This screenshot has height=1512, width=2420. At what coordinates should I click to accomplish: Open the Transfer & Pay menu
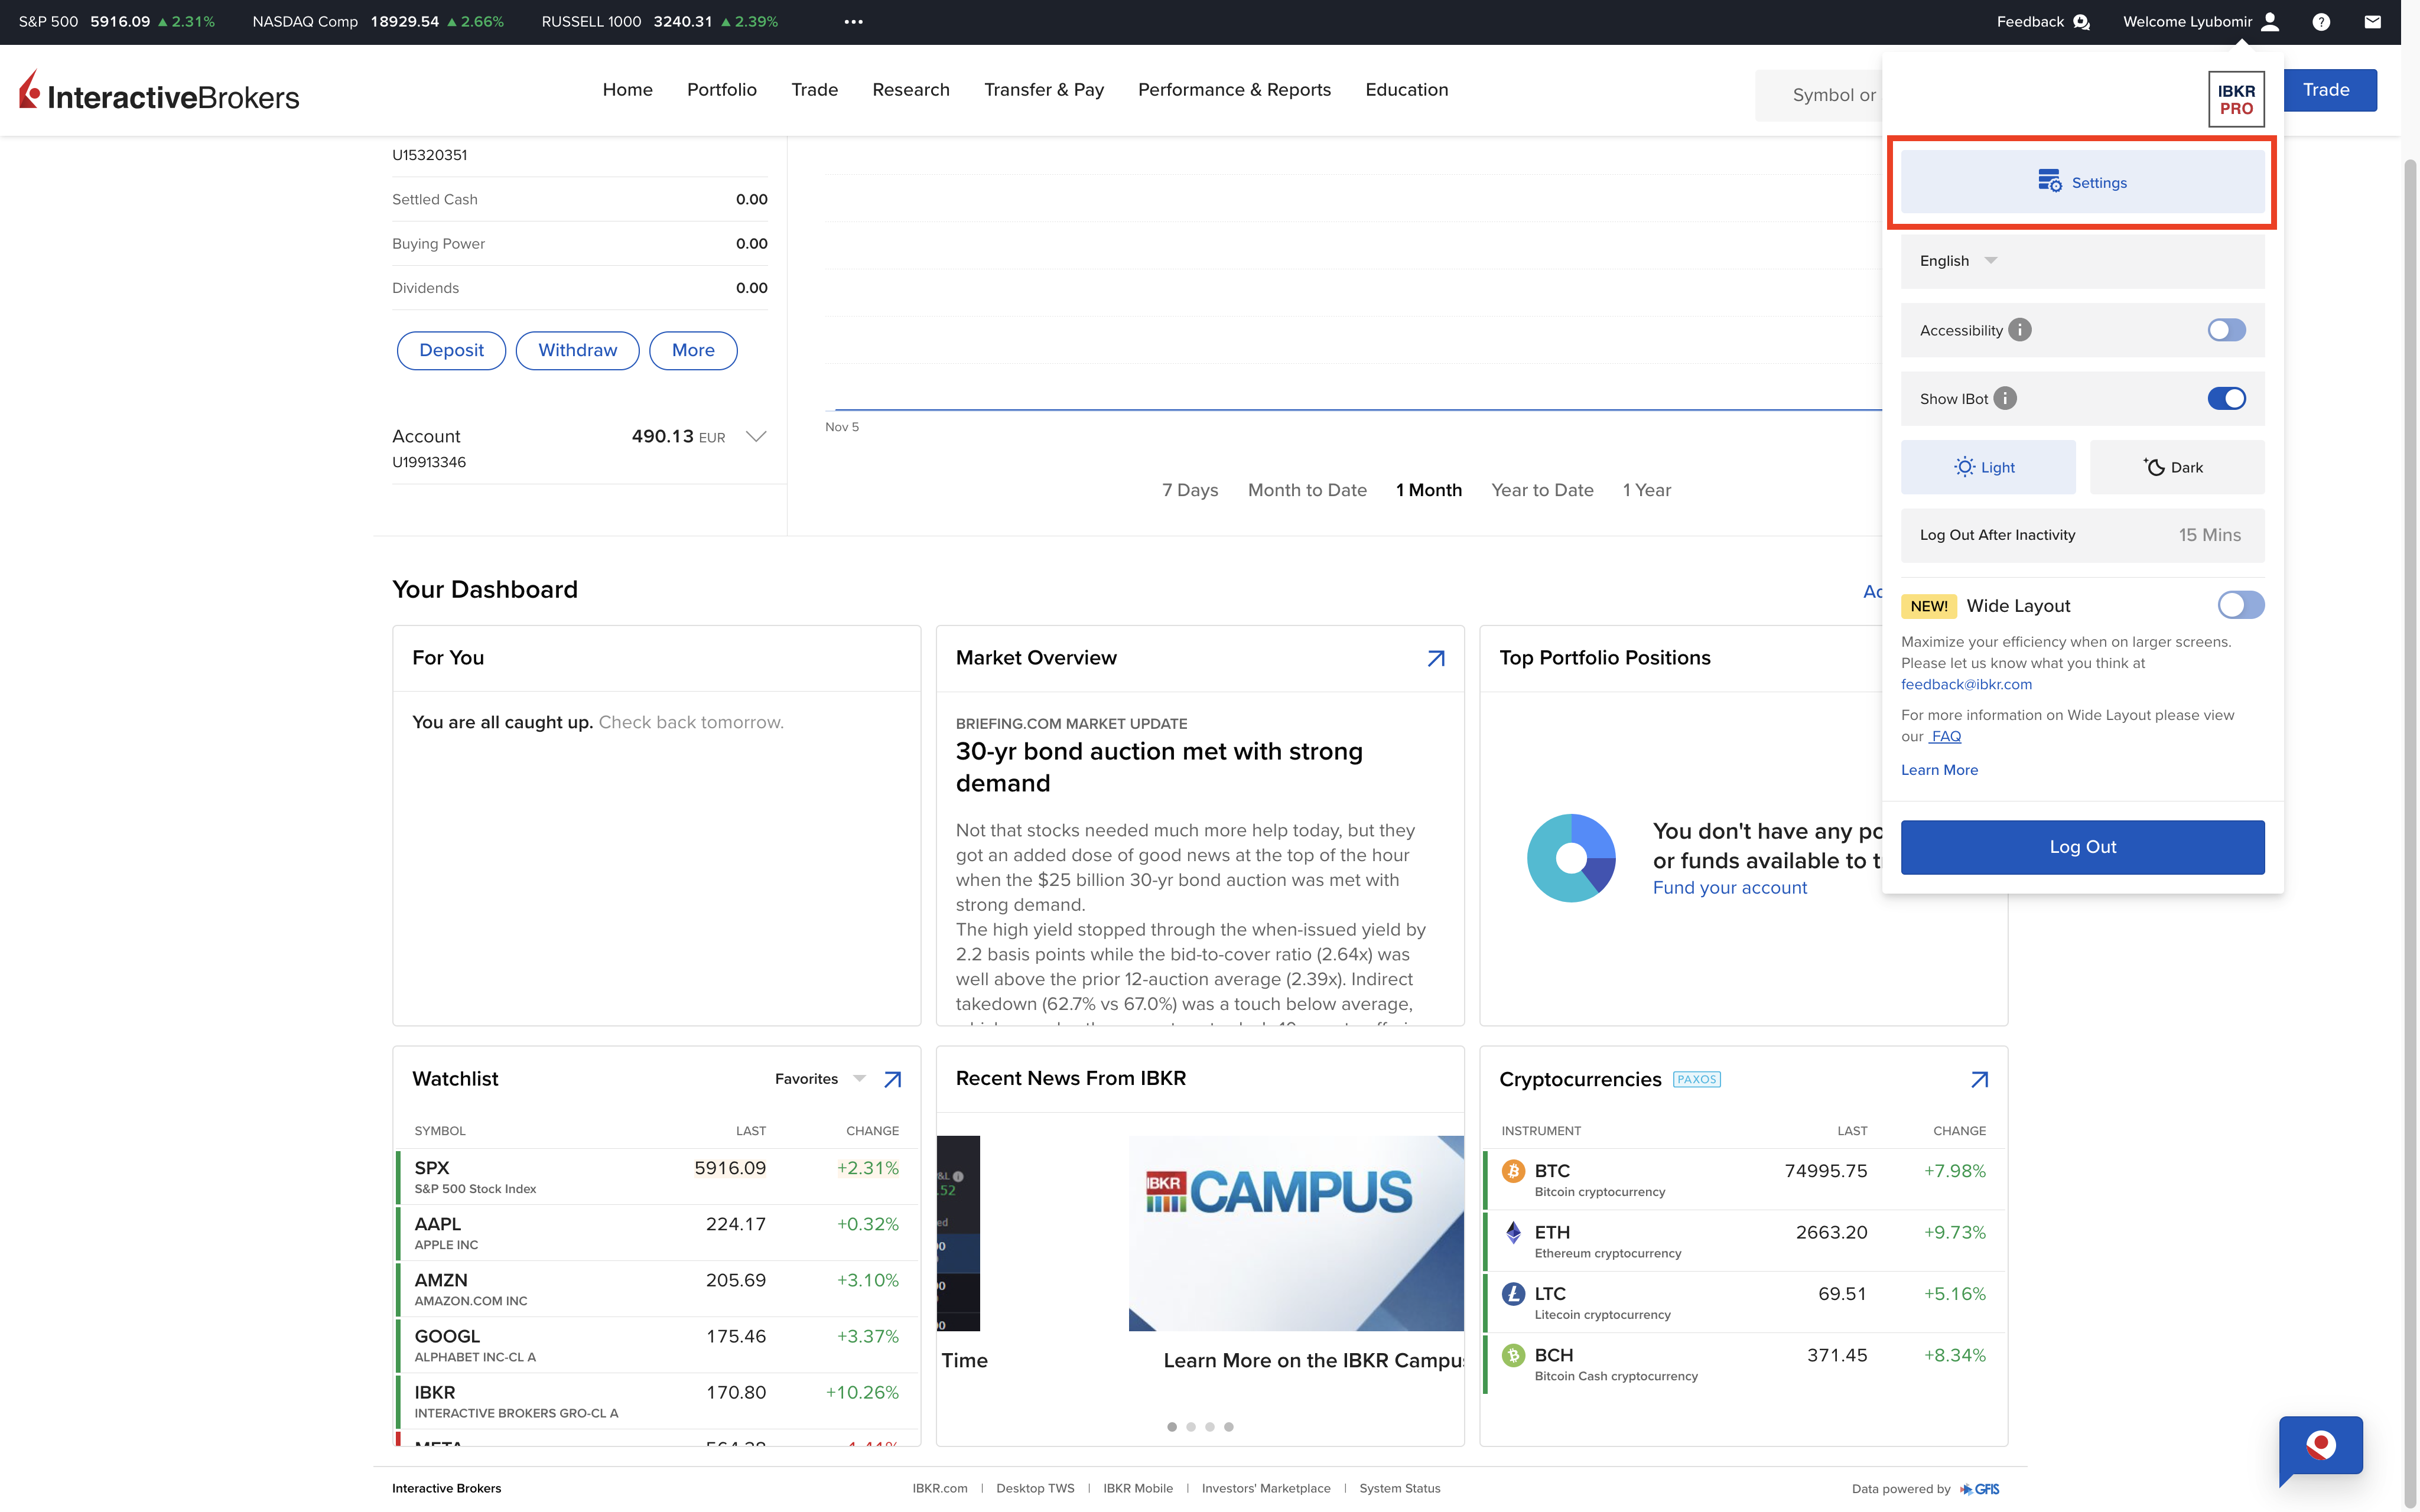point(1043,90)
